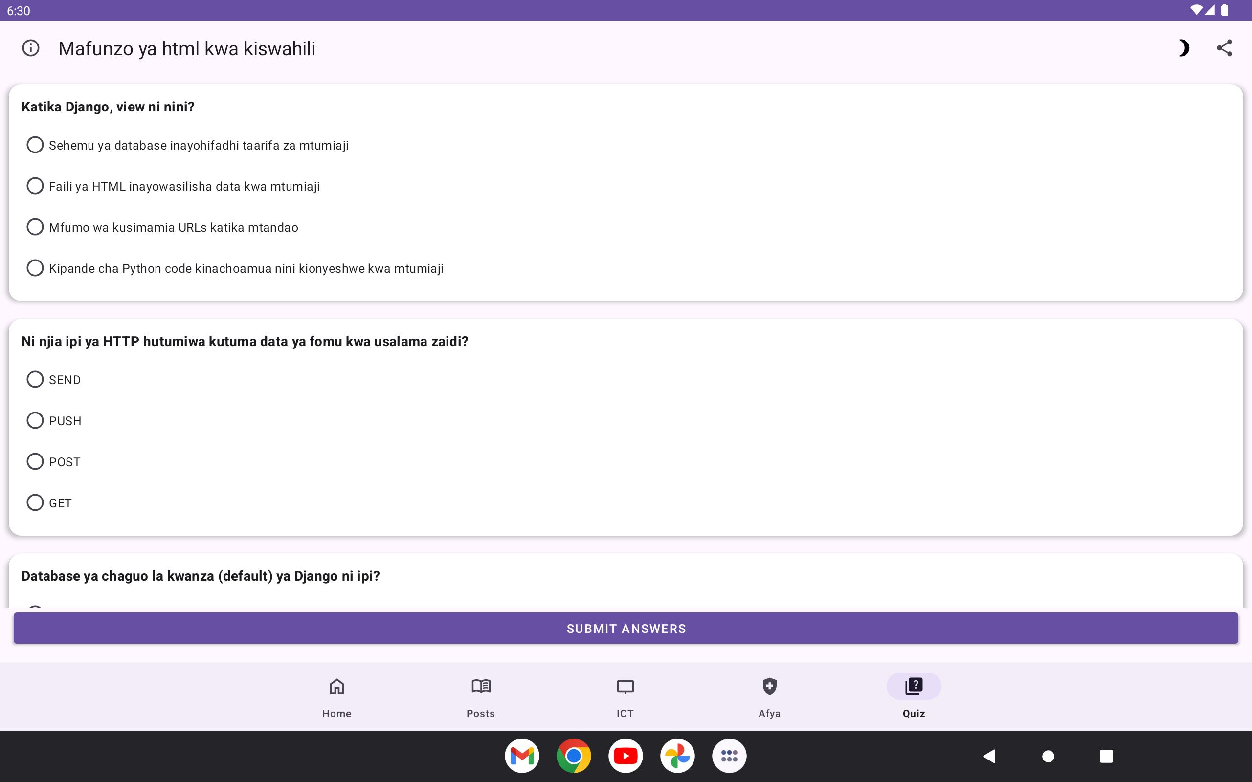This screenshot has width=1252, height=782.
Task: Choose the SEND radio option
Action: pos(54,380)
